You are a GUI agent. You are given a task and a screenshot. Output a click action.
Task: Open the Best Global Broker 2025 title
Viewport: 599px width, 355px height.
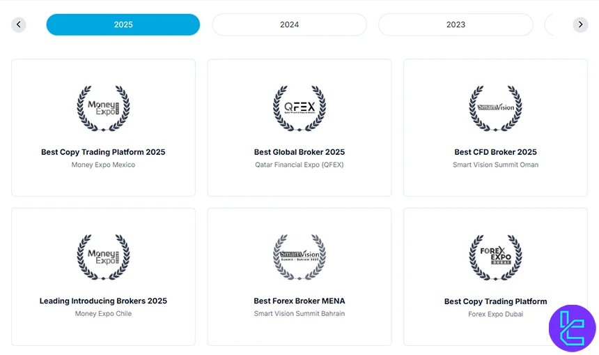299,152
